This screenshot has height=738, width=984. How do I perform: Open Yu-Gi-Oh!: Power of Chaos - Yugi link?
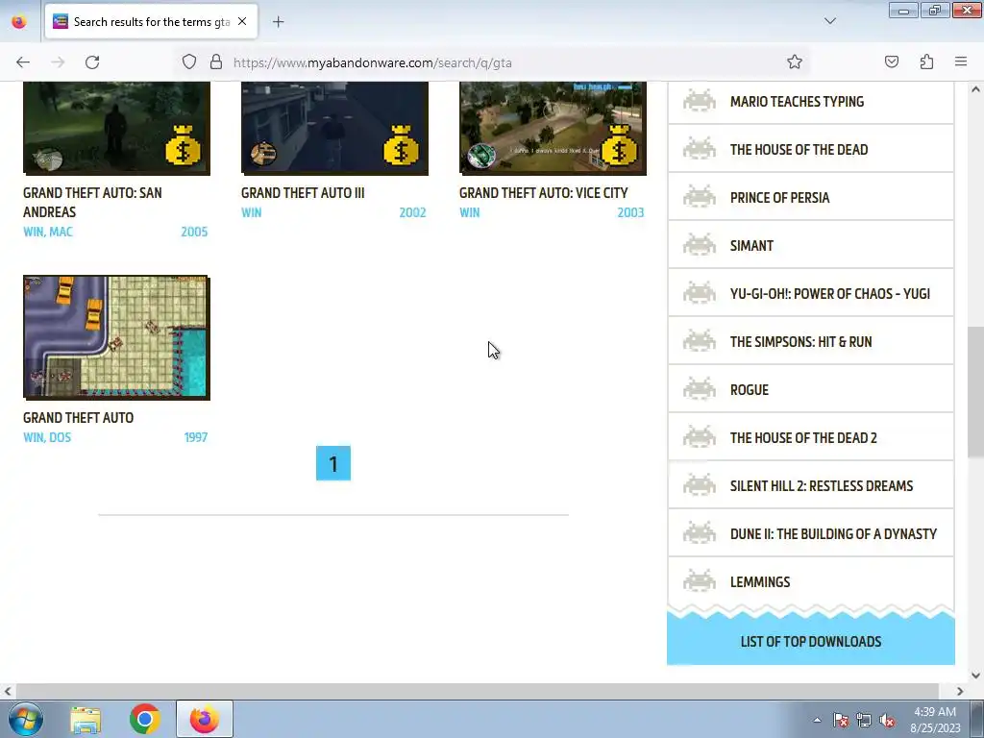coord(829,294)
